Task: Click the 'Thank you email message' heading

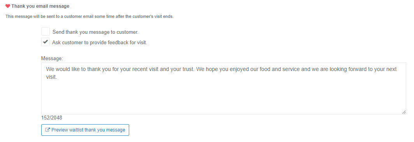Action: 40,6
